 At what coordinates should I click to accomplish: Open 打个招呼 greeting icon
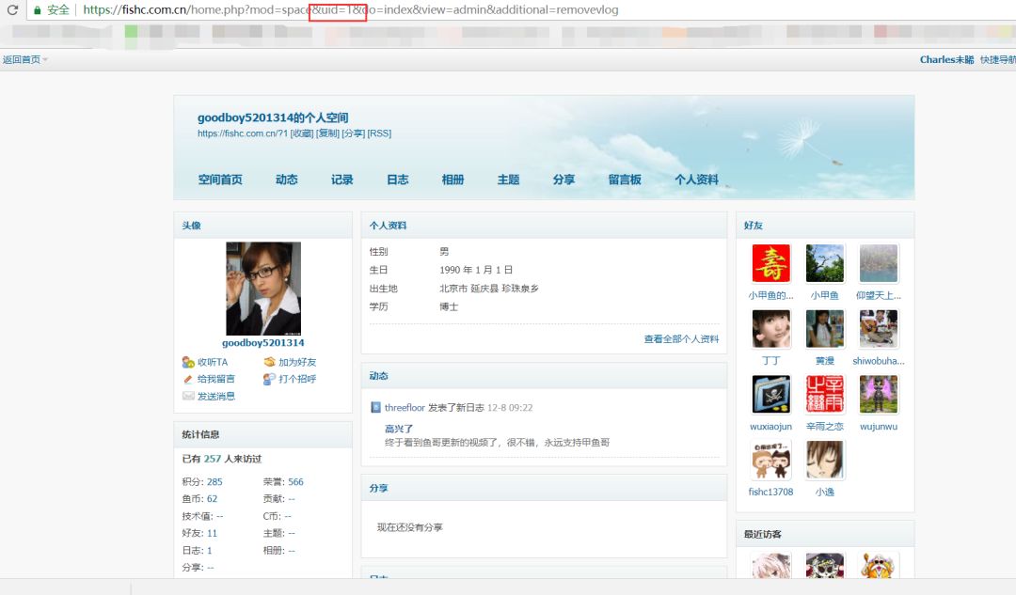point(271,379)
